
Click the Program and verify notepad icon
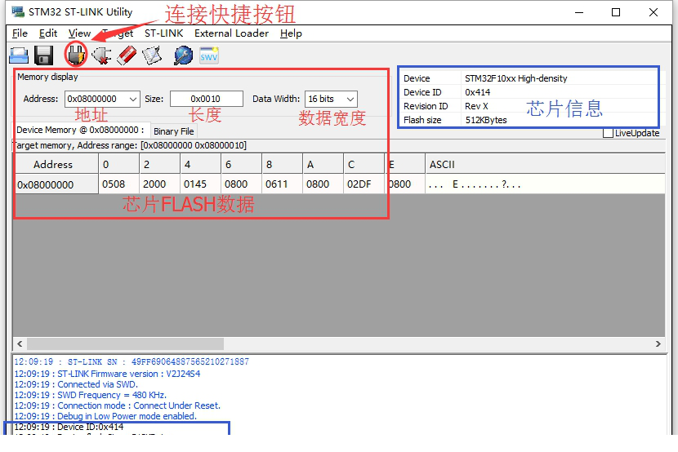click(152, 55)
